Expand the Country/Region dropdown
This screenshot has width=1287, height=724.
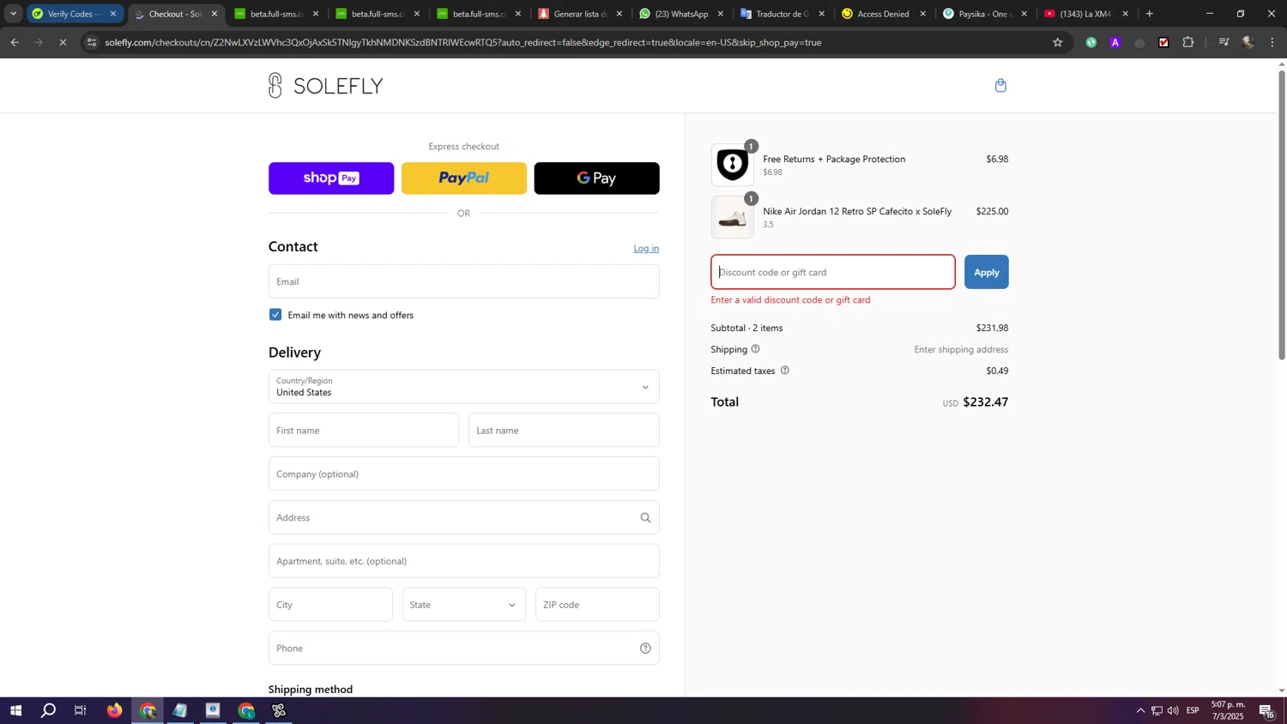tap(463, 387)
